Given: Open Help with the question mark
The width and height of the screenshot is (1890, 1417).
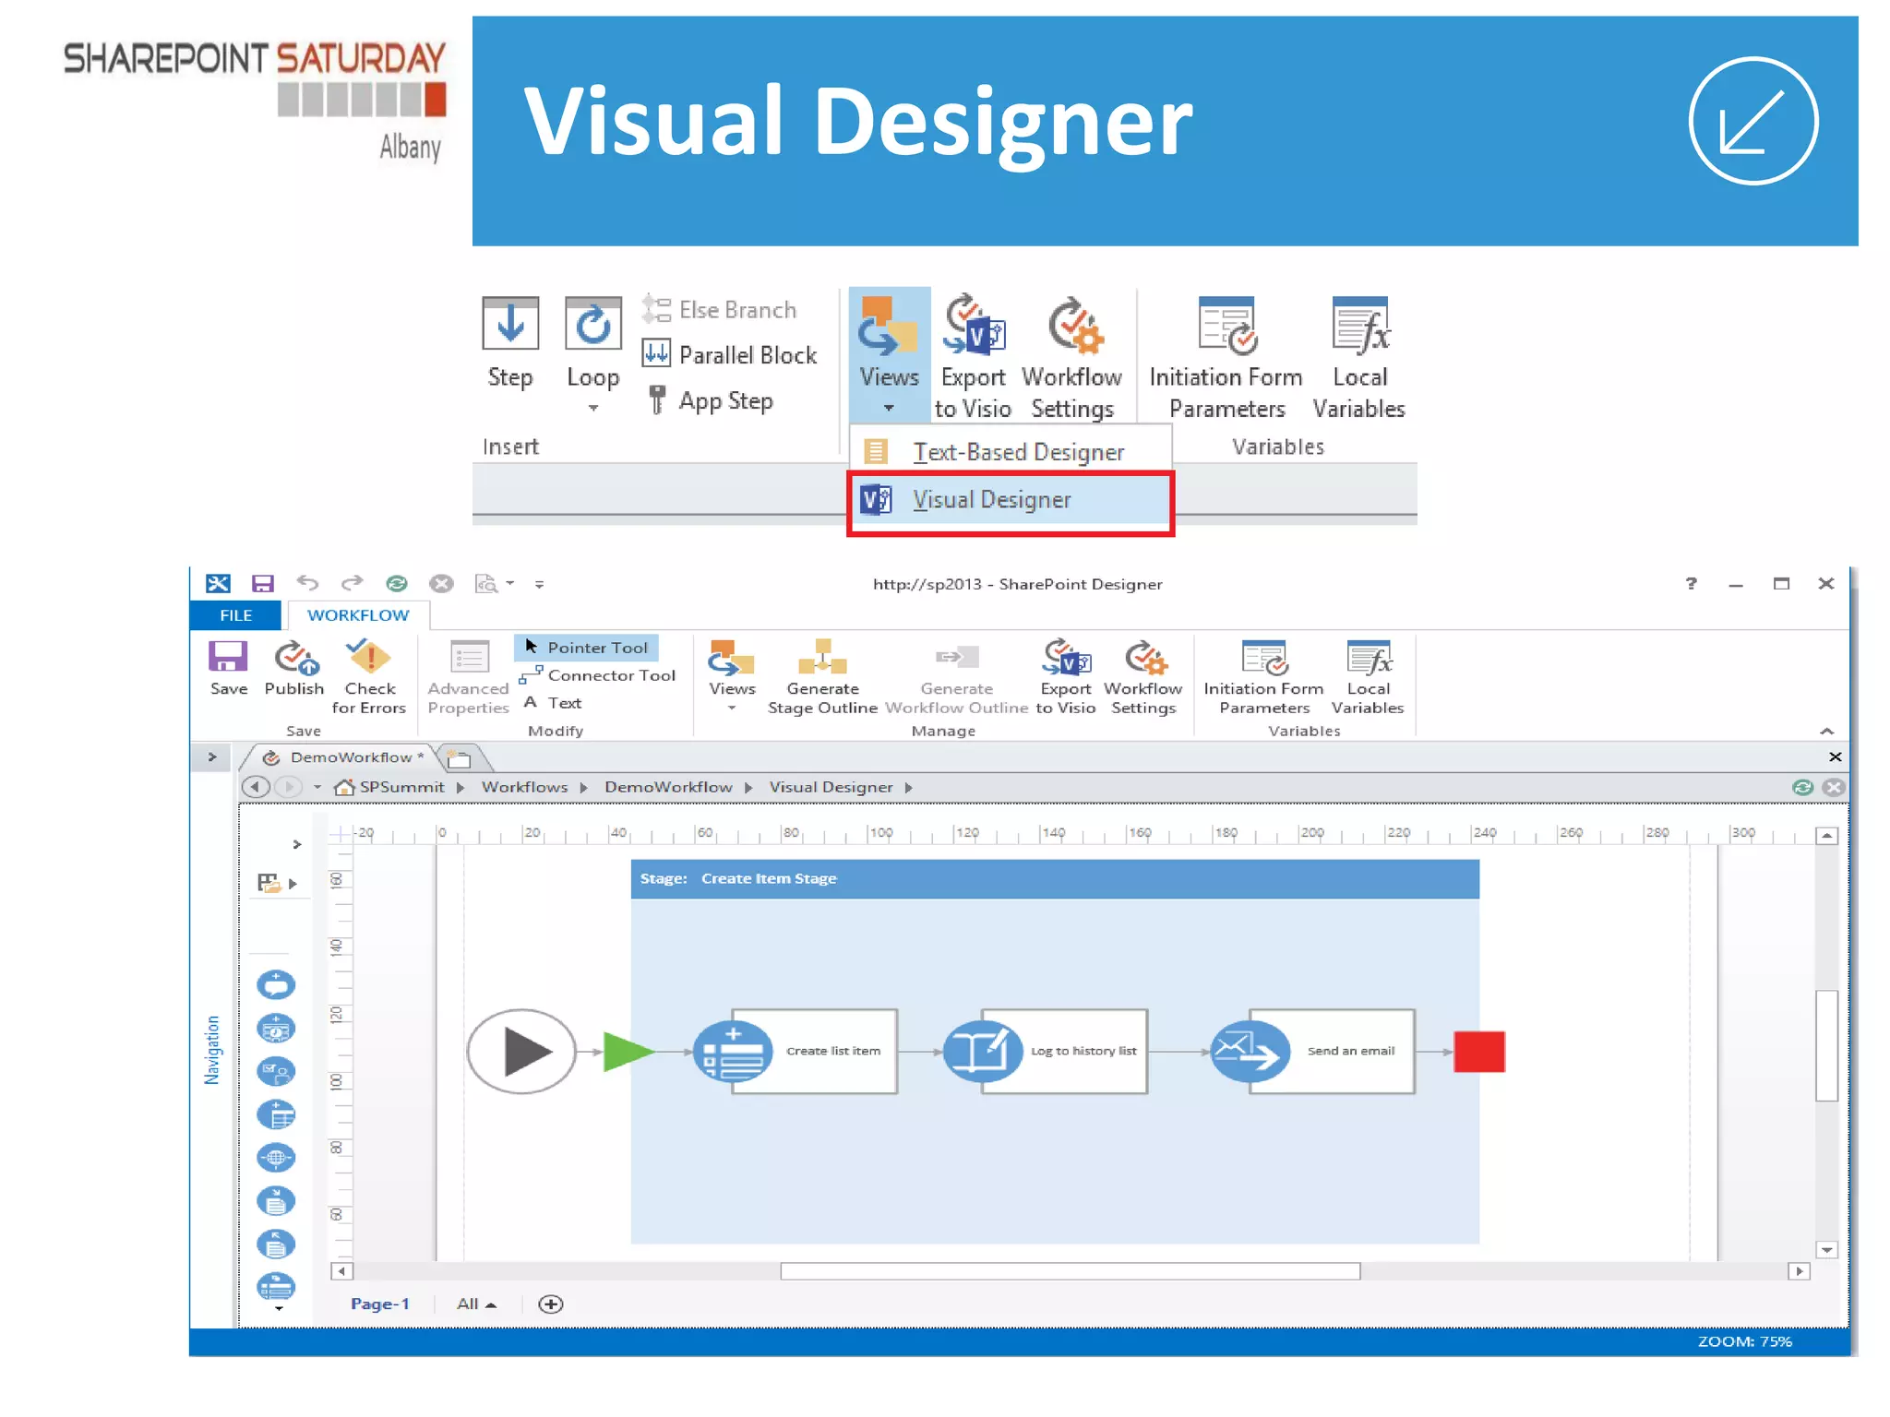Looking at the screenshot, I should point(1691,583).
